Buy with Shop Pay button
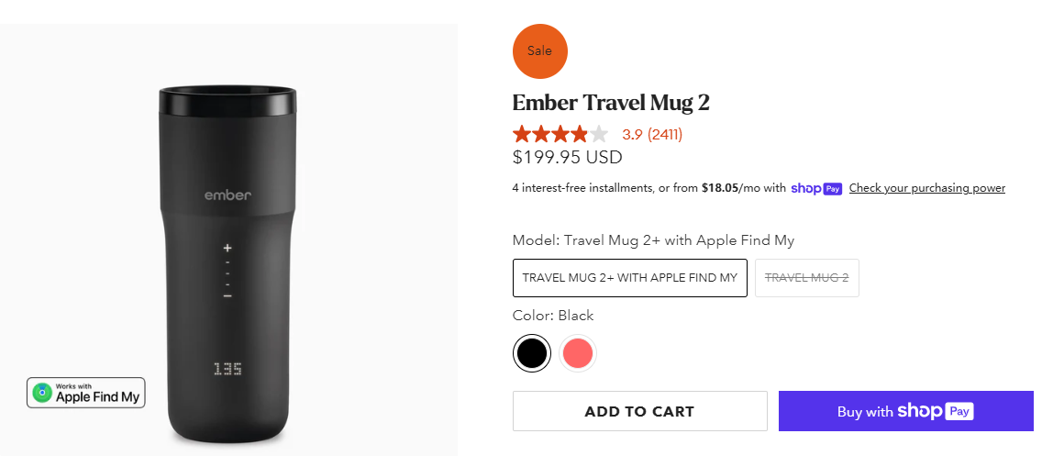This screenshot has height=456, width=1053. click(905, 411)
